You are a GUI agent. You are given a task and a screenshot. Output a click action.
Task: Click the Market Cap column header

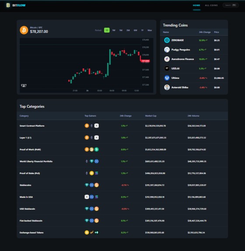click(x=150, y=116)
